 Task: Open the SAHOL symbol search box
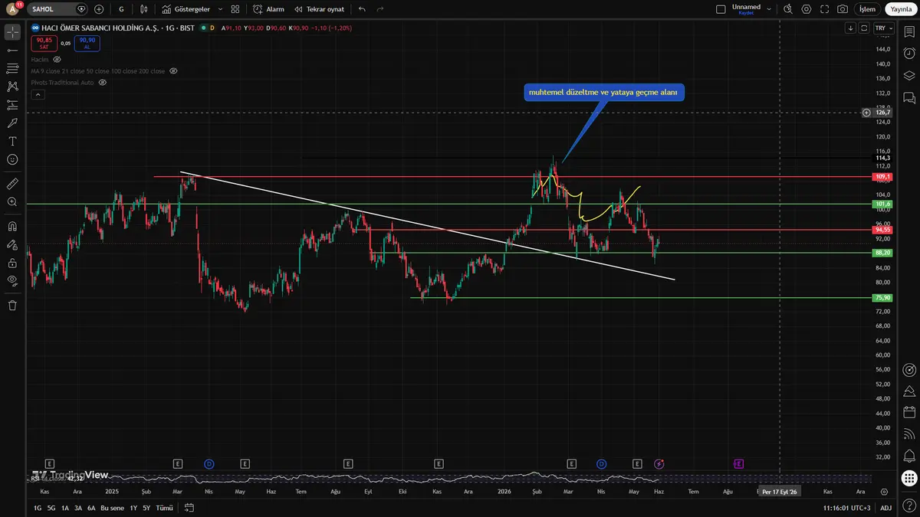pyautogui.click(x=58, y=9)
